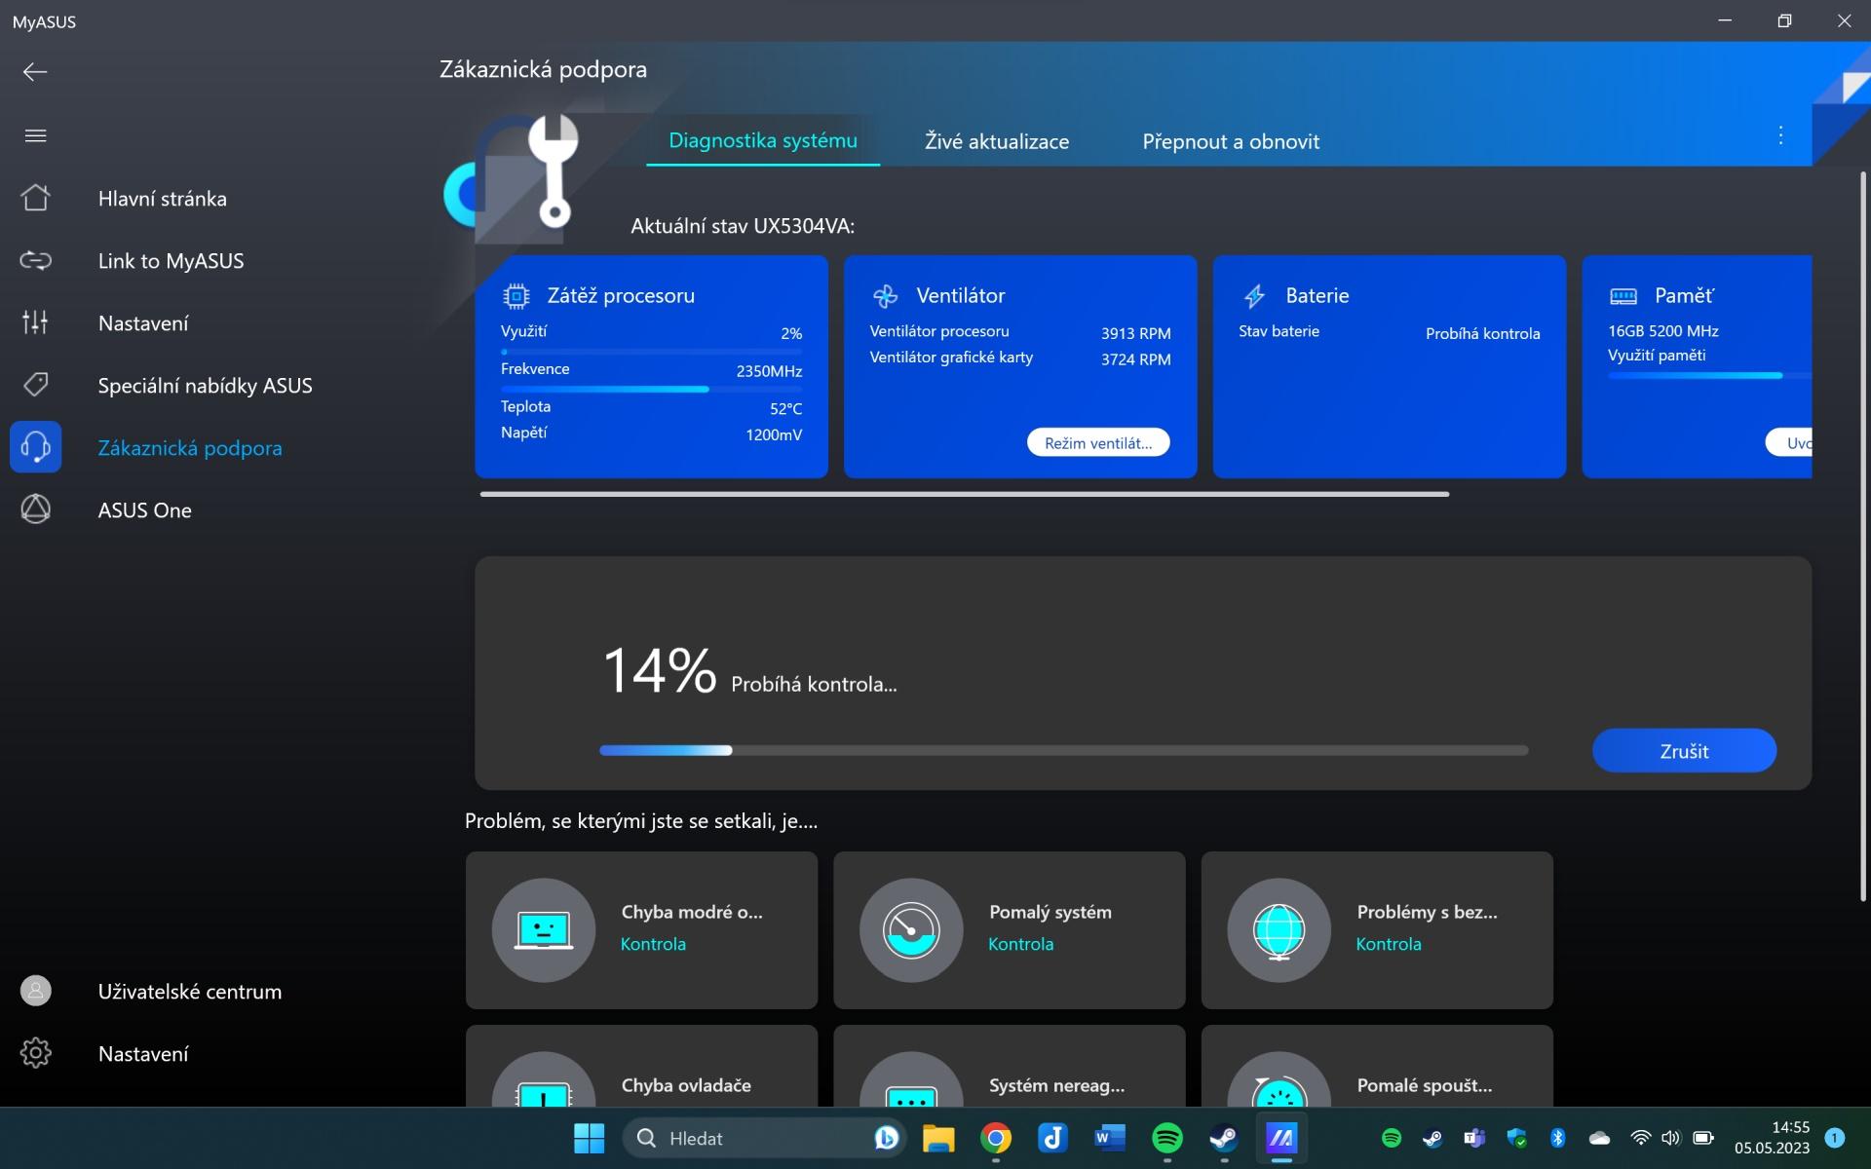This screenshot has width=1871, height=1169.
Task: Click Kontrola under Chyba modré o...
Action: pos(653,944)
